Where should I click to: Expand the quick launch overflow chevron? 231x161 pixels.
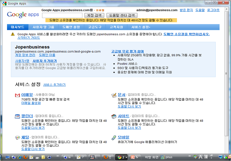click(x=57, y=156)
